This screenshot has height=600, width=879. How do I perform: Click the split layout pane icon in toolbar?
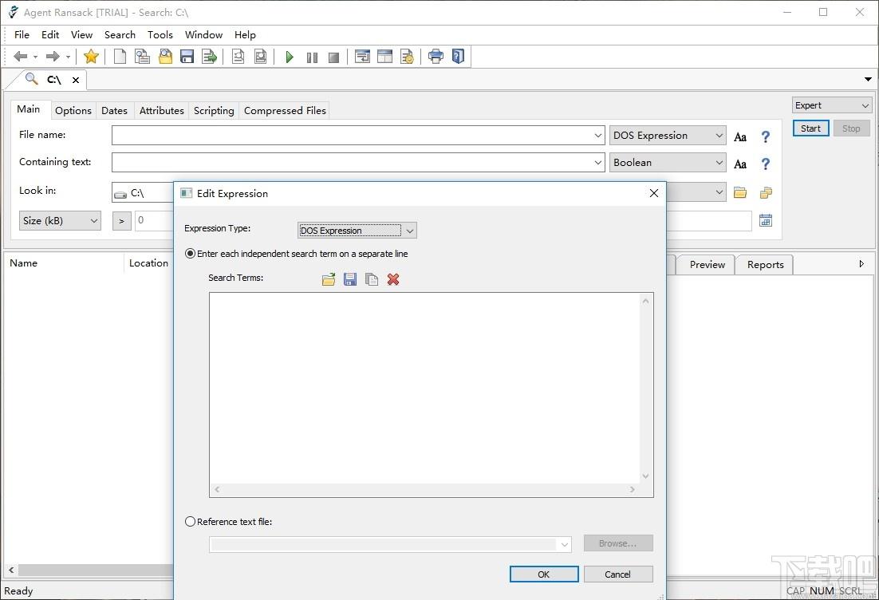(385, 56)
